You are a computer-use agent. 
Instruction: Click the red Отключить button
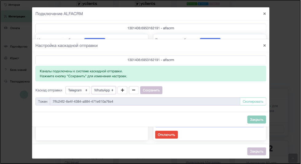pyautogui.click(x=166, y=135)
